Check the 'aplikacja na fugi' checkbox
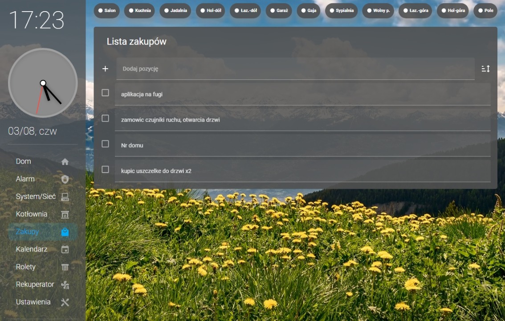 click(x=105, y=93)
